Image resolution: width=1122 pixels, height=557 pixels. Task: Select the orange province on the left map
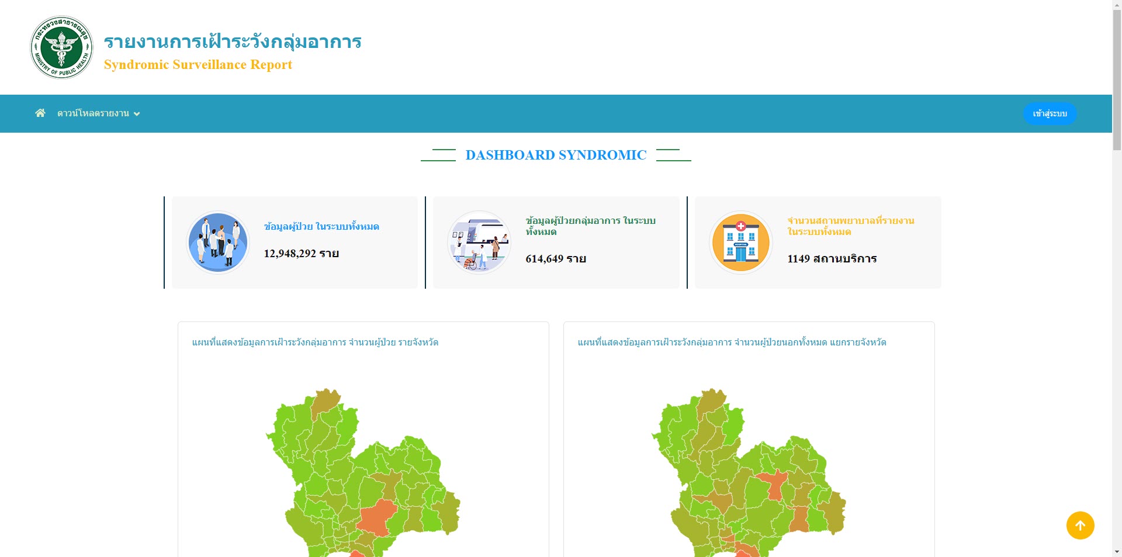coord(377,516)
